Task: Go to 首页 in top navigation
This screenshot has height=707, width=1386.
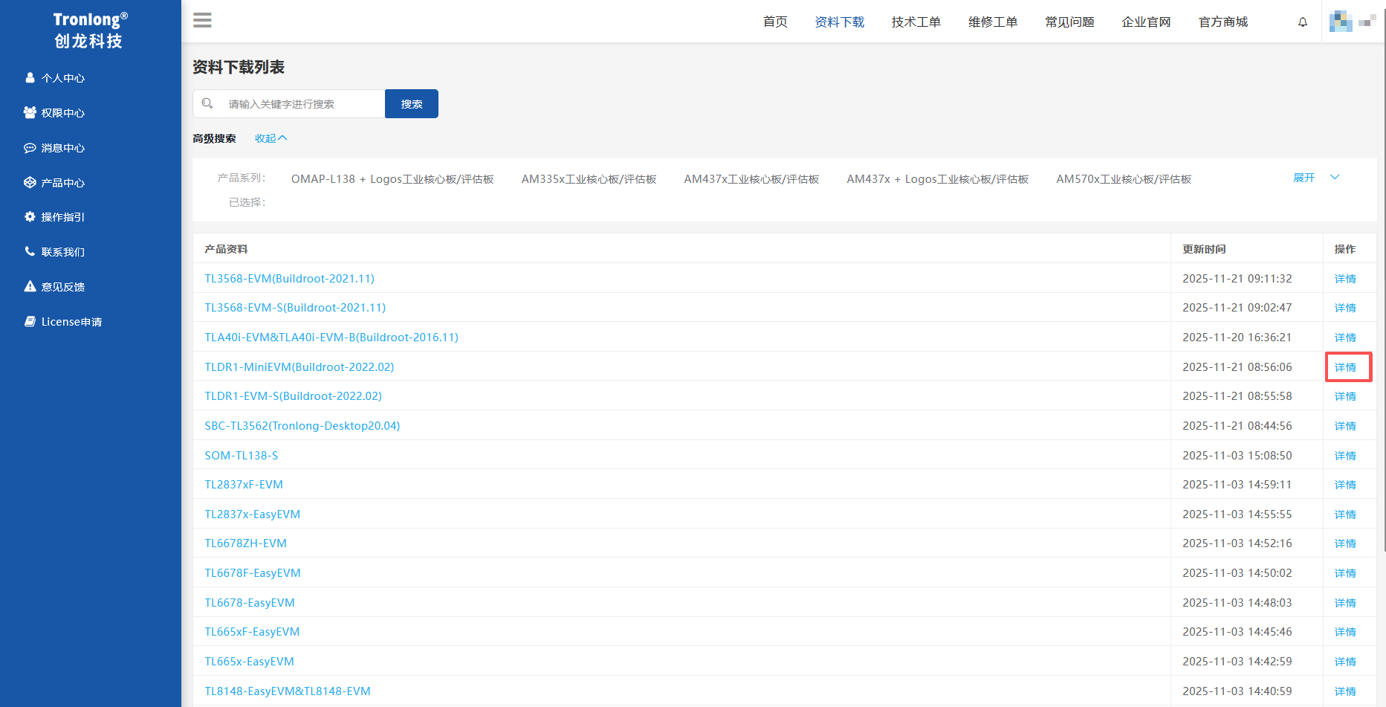Action: coord(775,22)
